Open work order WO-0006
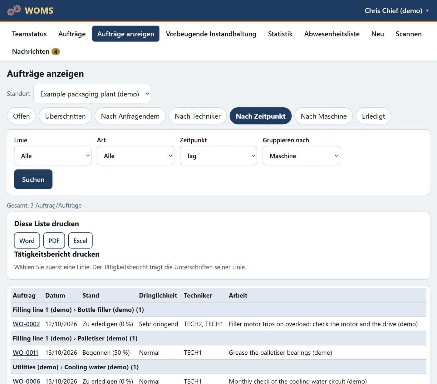 (26, 381)
